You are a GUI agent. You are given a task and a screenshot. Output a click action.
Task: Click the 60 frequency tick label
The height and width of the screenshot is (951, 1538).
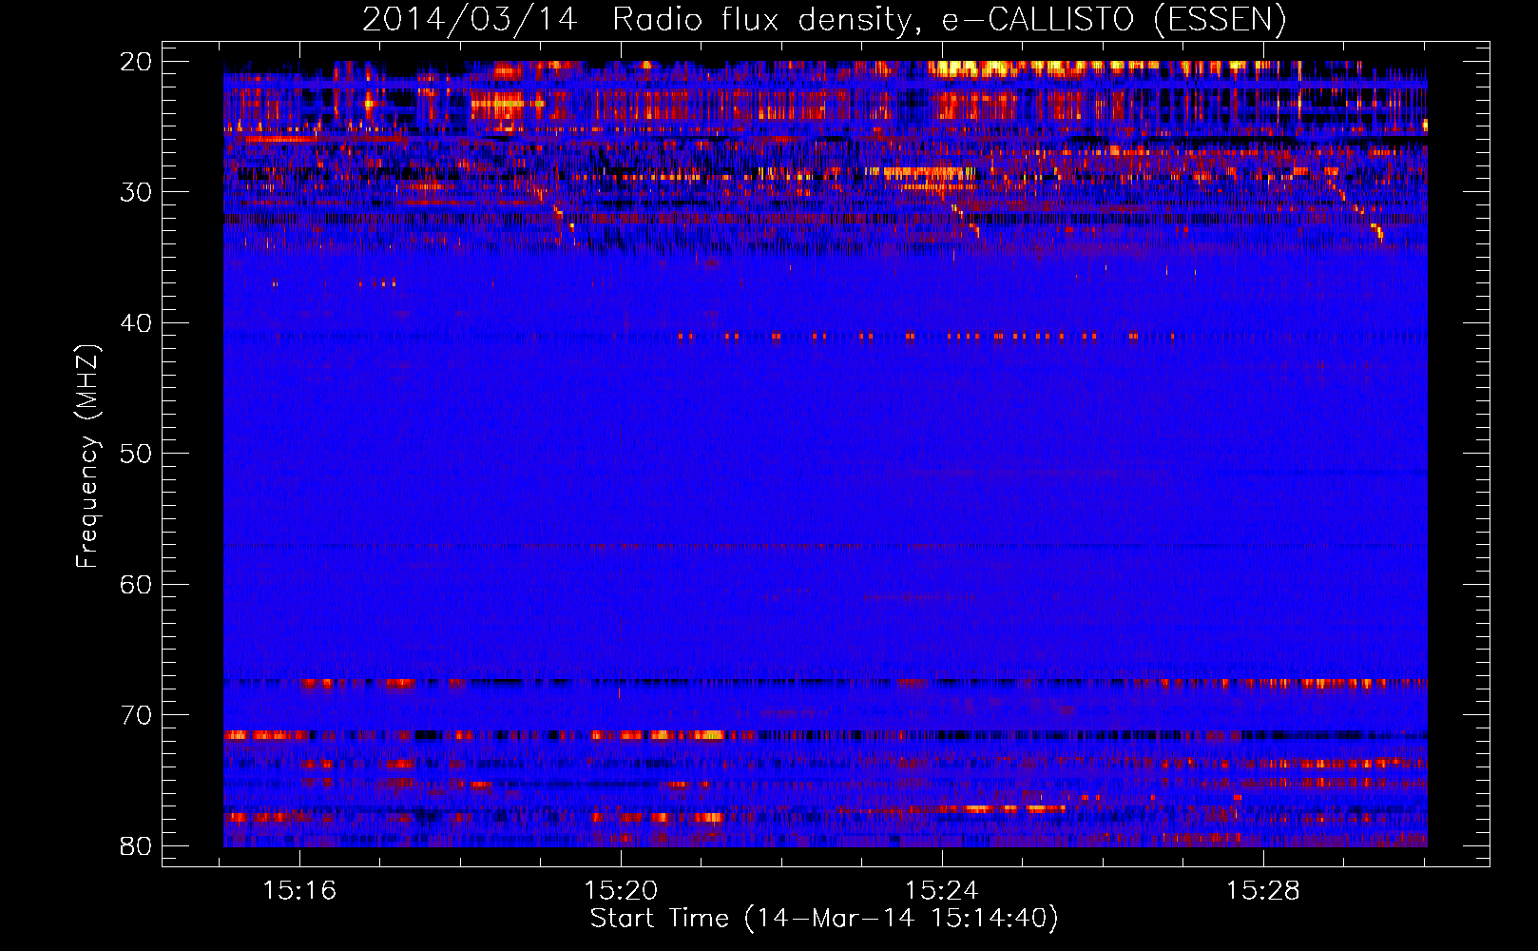[x=136, y=585]
